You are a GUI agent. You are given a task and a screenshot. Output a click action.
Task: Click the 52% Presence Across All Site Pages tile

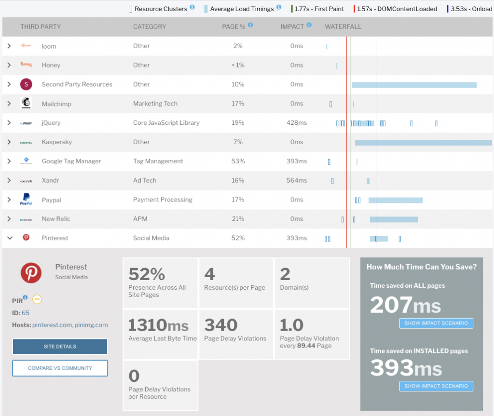[160, 283]
